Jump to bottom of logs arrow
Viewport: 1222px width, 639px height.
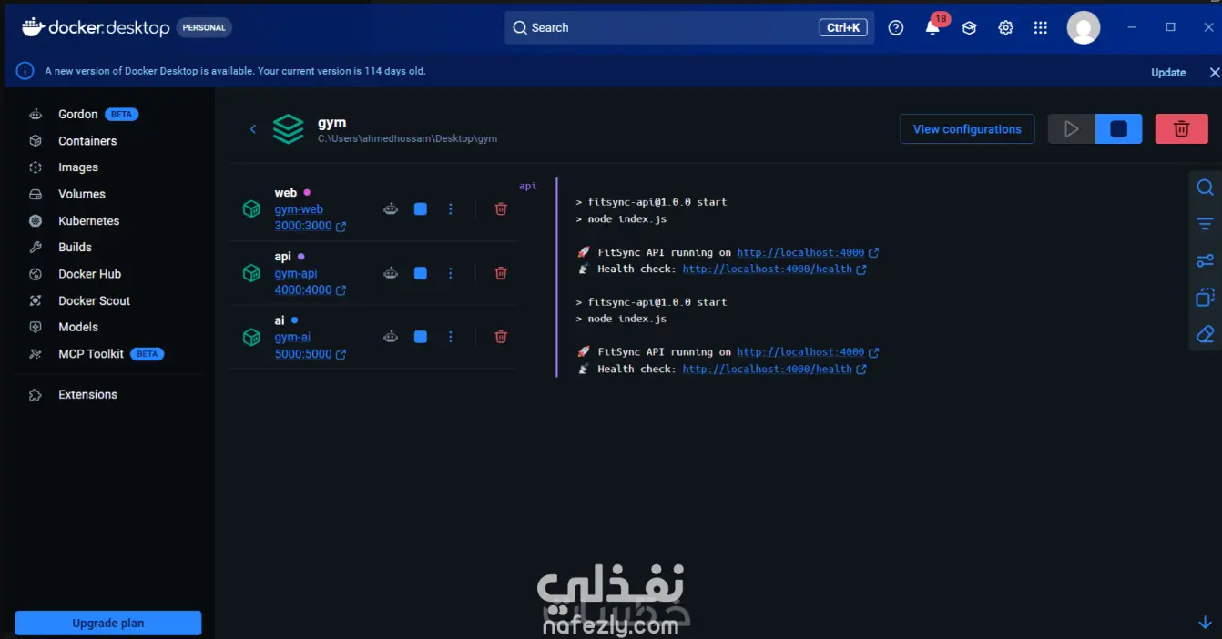pos(1205,623)
